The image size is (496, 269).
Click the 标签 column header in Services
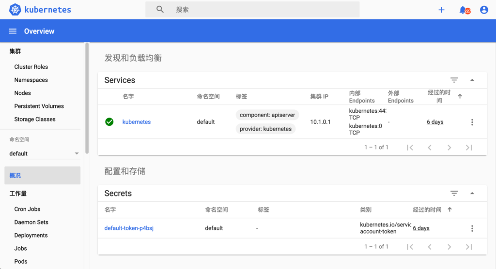[241, 96]
